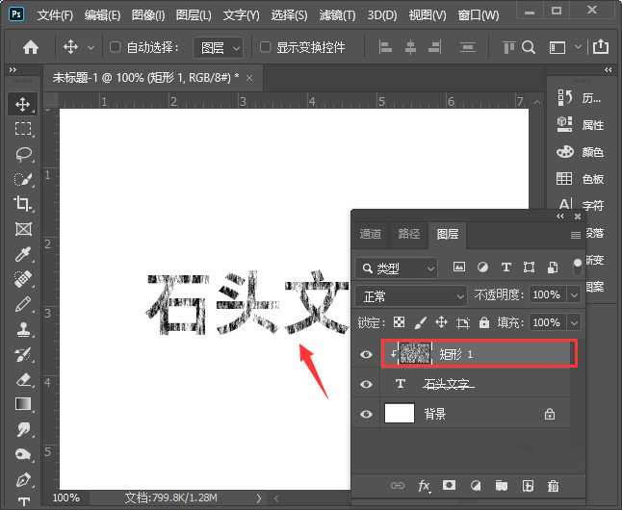Image resolution: width=622 pixels, height=510 pixels.
Task: Enable the 自动选择 checkbox
Action: tap(116, 46)
